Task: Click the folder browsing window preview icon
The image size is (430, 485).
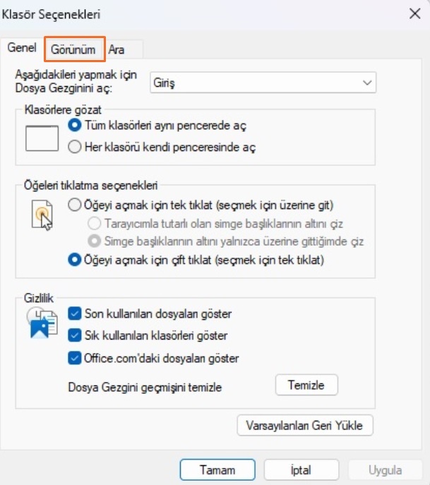Action: pyautogui.click(x=42, y=137)
